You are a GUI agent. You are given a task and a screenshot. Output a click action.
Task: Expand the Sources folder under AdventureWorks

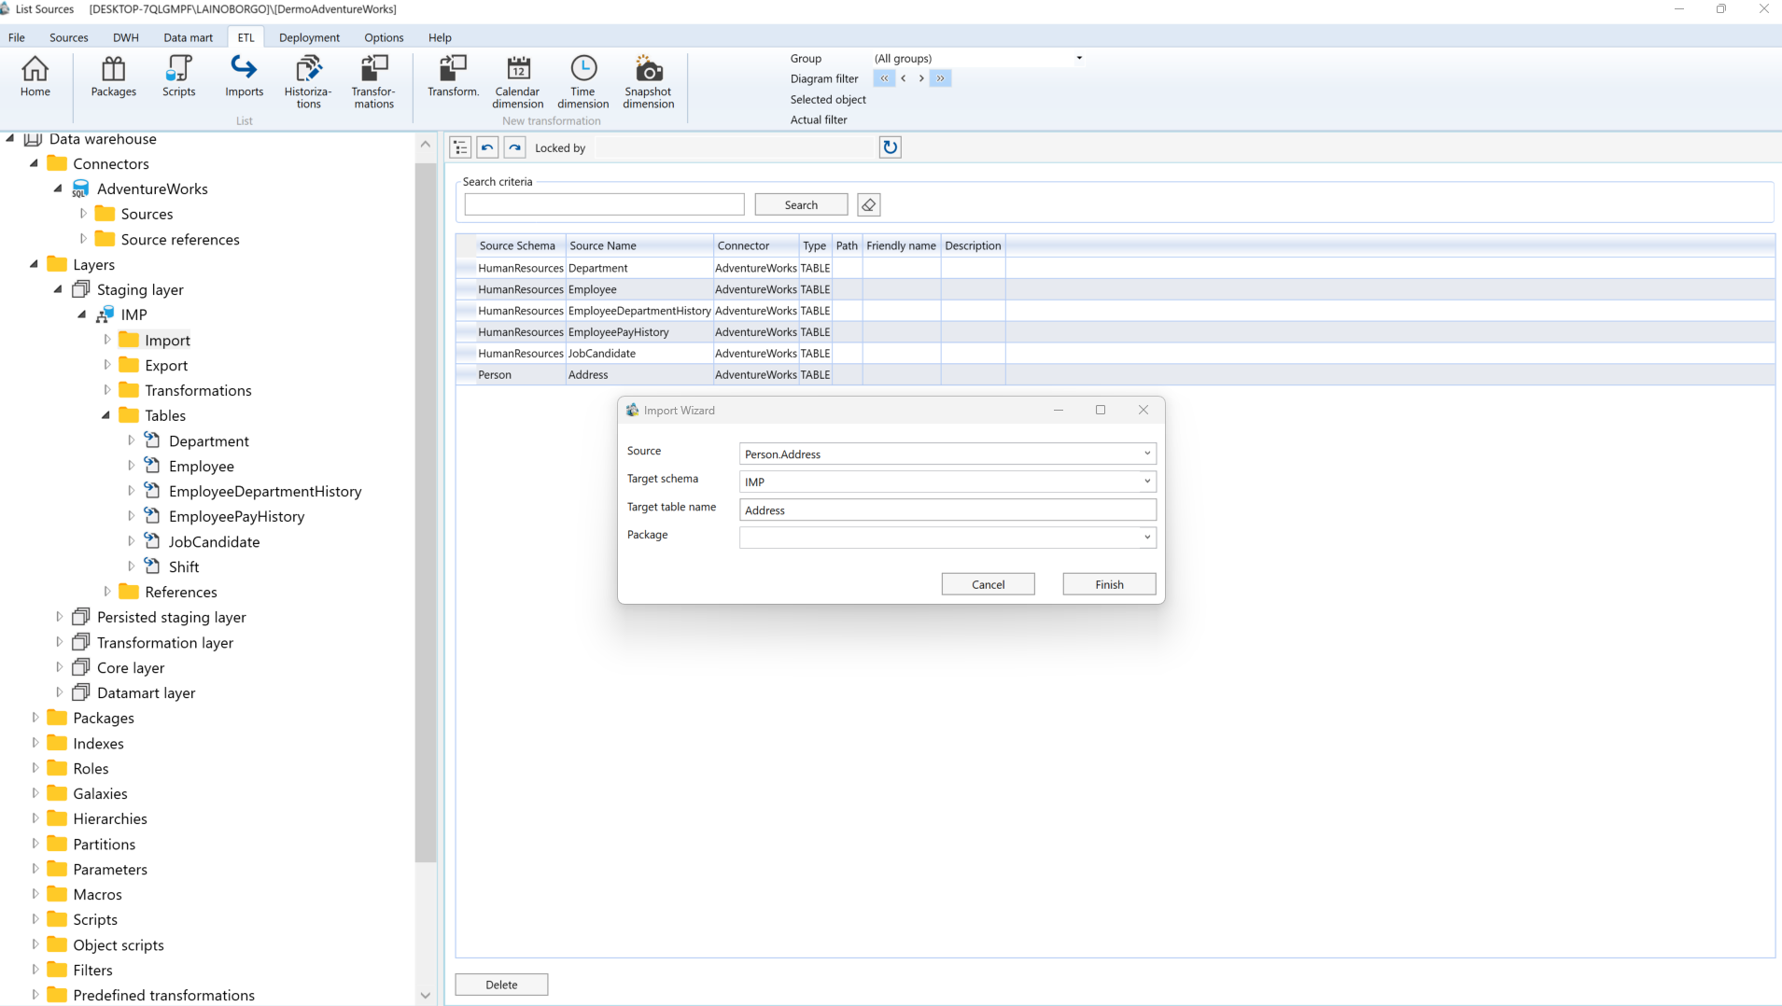pos(83,214)
